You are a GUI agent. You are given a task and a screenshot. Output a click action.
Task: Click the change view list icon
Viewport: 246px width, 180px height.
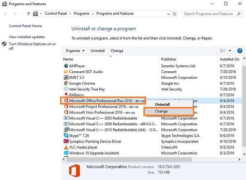tap(223, 50)
